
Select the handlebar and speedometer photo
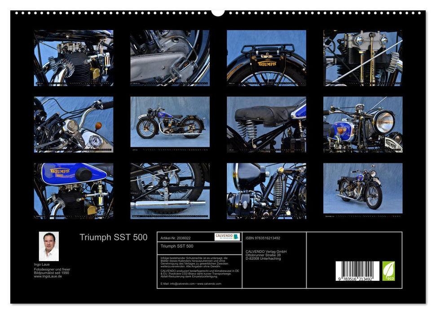(74, 124)
